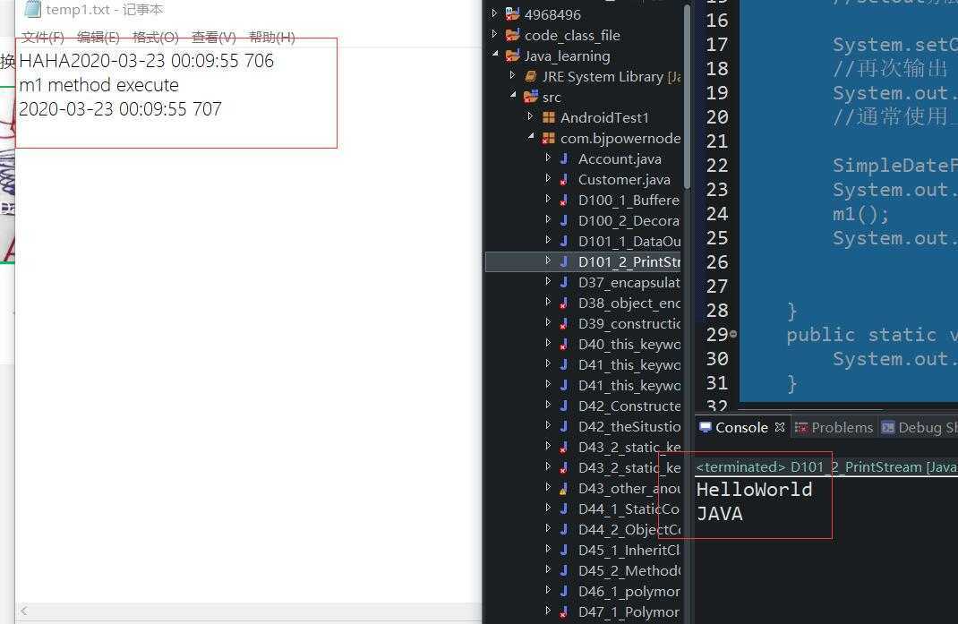Image resolution: width=958 pixels, height=624 pixels.
Task: Click the D38_object_enc file icon
Action: [564, 303]
